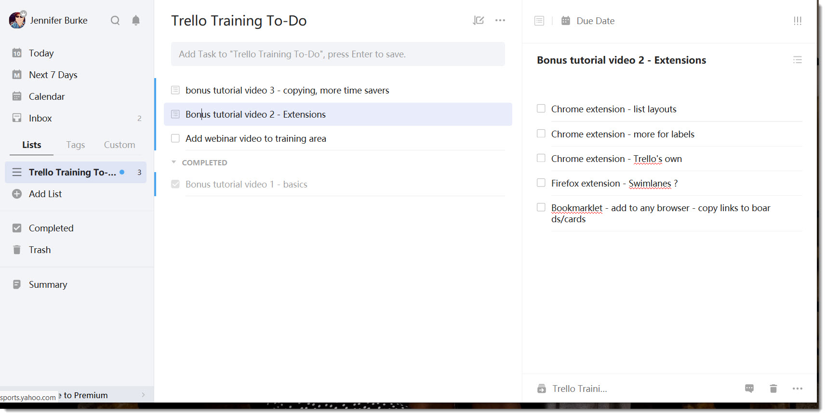Open the detail footer's more options ellipsis

(798, 389)
